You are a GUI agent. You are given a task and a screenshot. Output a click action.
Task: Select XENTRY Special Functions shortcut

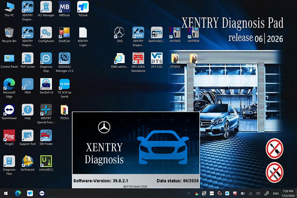click(x=46, y=114)
